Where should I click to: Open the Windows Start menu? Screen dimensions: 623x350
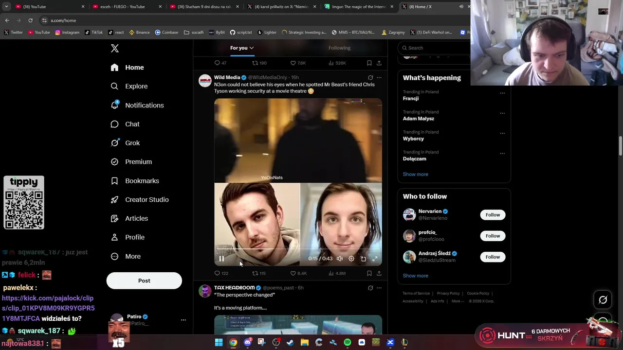click(219, 343)
